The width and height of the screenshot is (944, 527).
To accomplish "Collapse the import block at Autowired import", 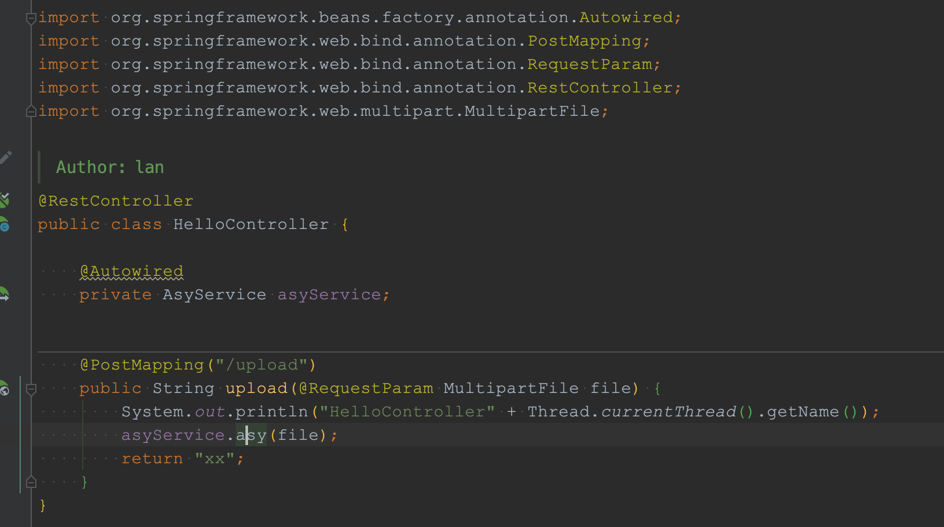I will coord(31,18).
